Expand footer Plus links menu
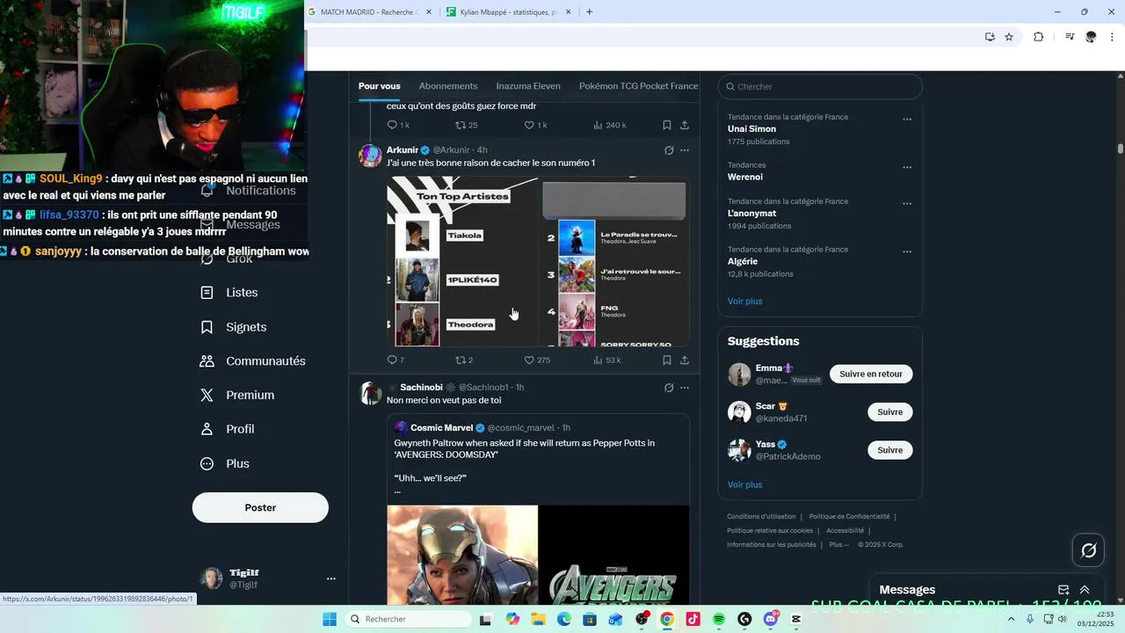 click(839, 544)
